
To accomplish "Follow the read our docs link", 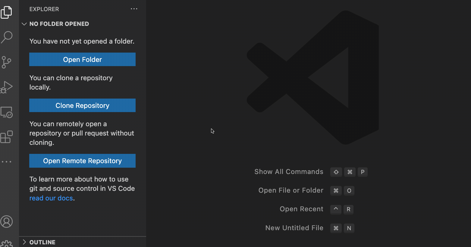I will coord(51,198).
